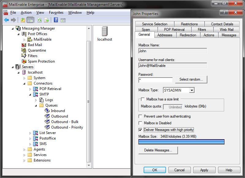The width and height of the screenshot is (245, 178).
Task: Select the Spam Protection item in the tree
Action: pos(41,61)
